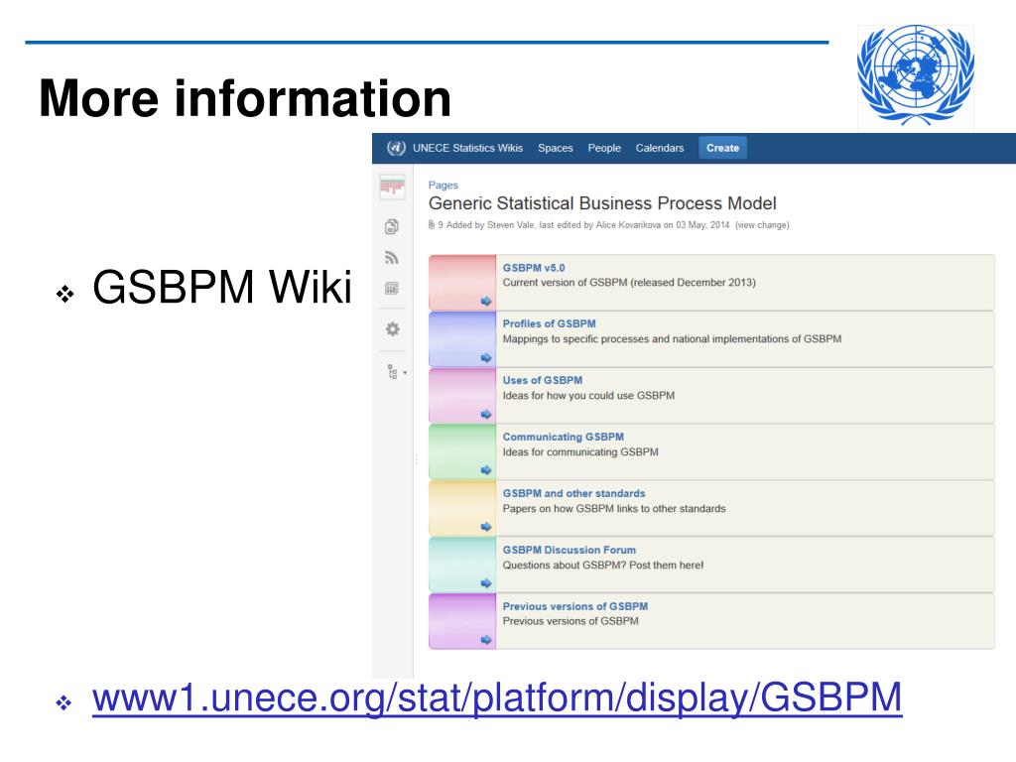1016x762 pixels.
Task: Open the Pages icon in sidebar
Action: [x=391, y=226]
